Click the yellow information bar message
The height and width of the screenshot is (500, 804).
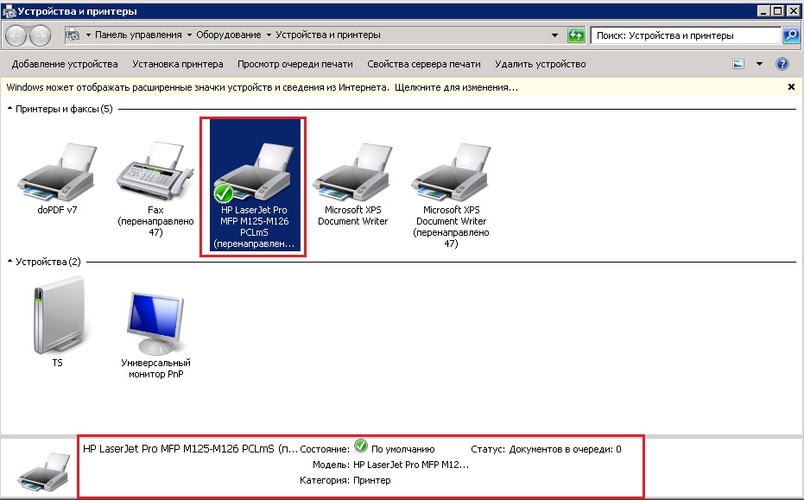pyautogui.click(x=262, y=87)
